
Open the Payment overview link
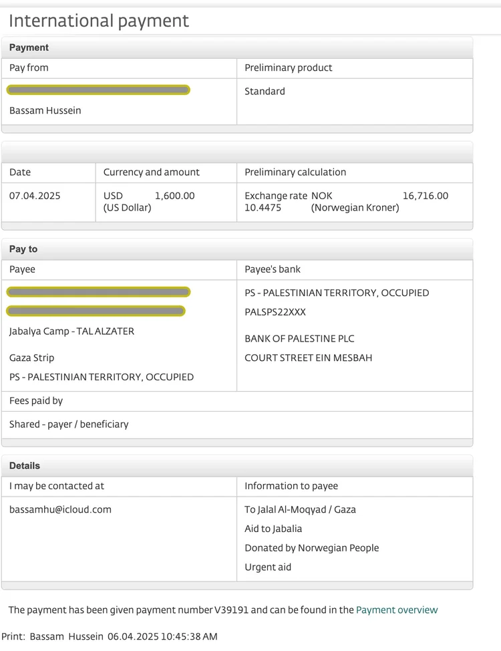pos(397,610)
